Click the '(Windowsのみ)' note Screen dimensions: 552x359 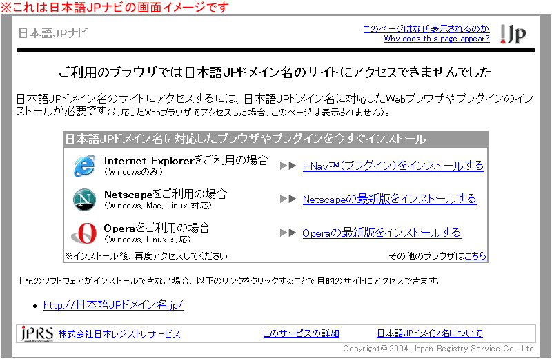tap(133, 172)
